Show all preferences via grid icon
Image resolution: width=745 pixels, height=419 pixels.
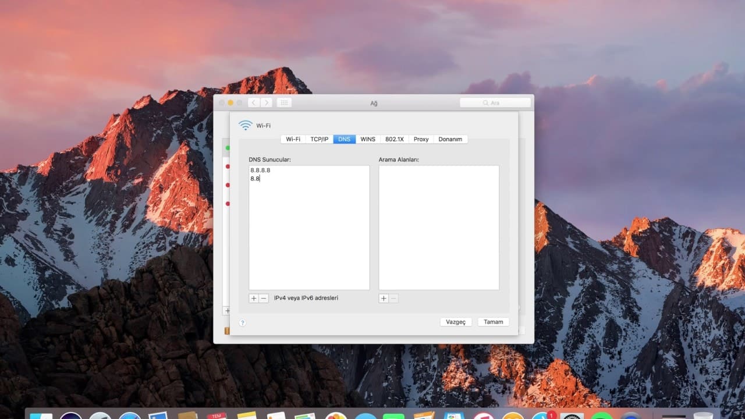(284, 102)
